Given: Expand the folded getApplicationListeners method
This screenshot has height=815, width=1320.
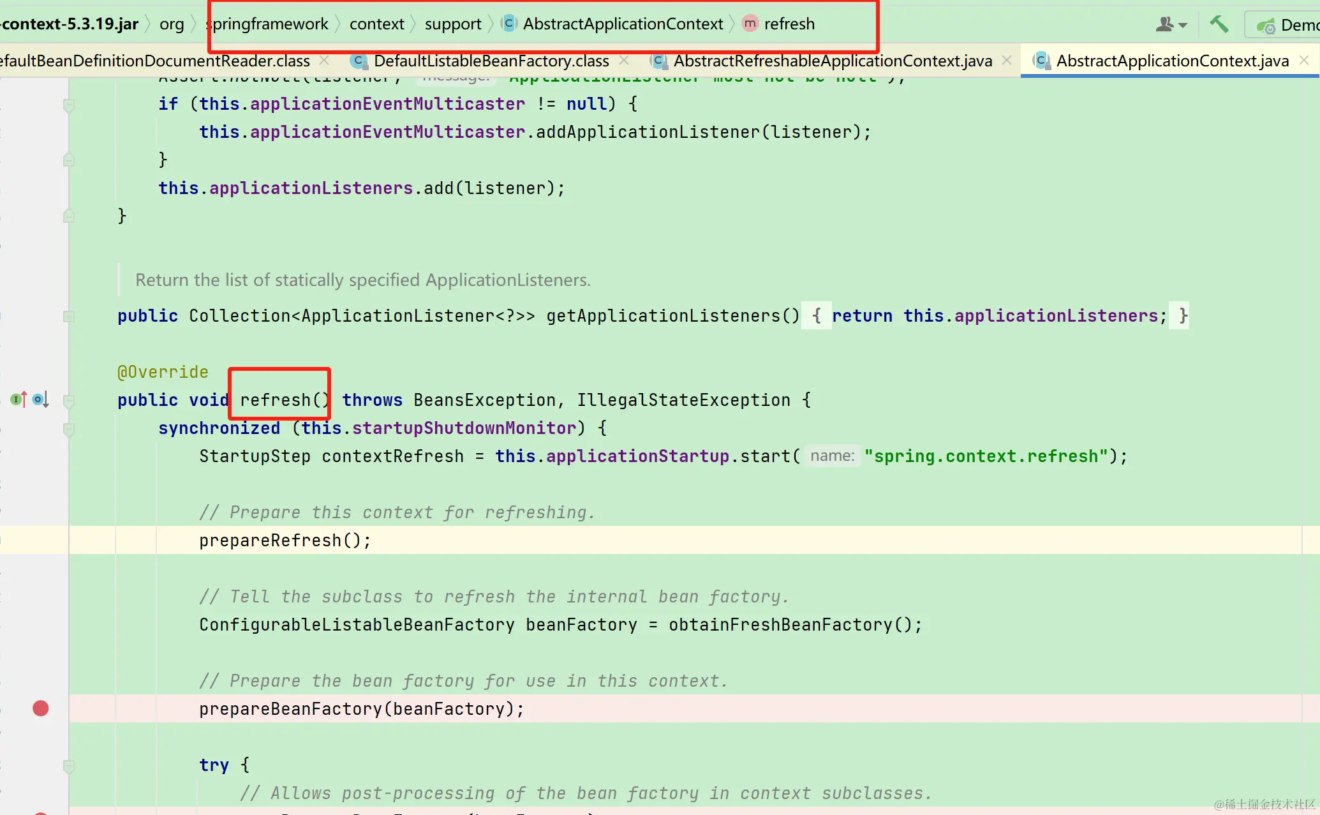Looking at the screenshot, I should pos(69,316).
